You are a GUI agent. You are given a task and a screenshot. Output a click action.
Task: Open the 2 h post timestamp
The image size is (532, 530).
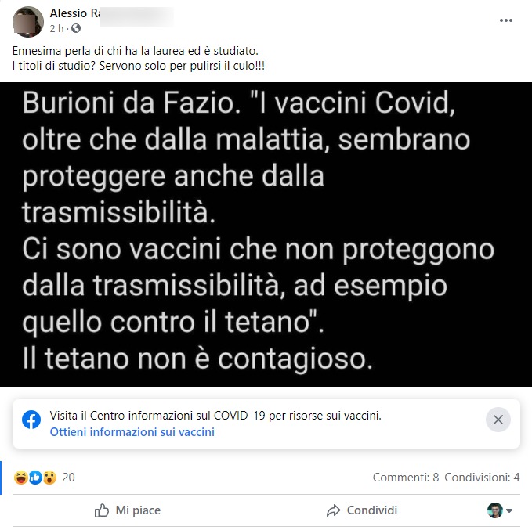[x=56, y=28]
